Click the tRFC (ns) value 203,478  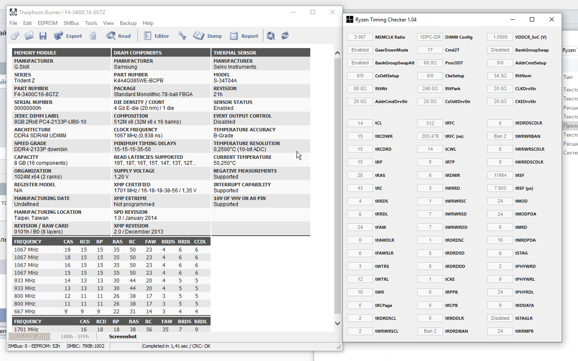click(430, 136)
